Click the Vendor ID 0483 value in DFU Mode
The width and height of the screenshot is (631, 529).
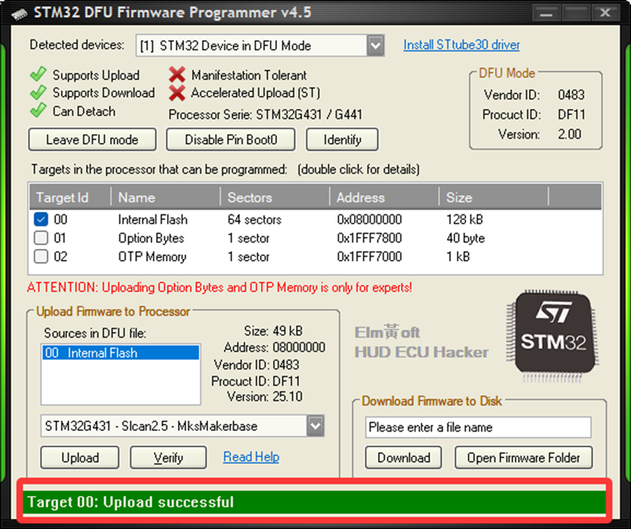click(571, 95)
